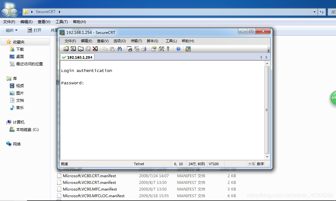This screenshot has height=201, width=336.
Task: Click the Explorer refresh button
Action: point(322,12)
